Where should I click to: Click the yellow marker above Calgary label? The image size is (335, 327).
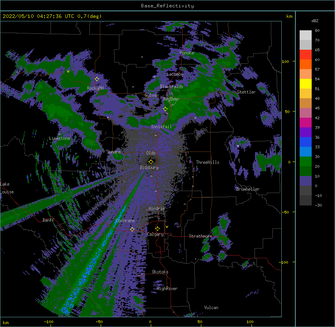pyautogui.click(x=157, y=229)
